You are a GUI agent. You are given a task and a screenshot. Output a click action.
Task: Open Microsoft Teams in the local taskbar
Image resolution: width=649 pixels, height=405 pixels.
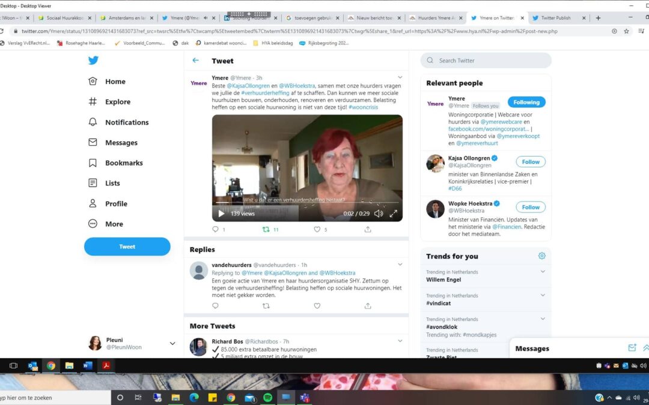pos(305,398)
